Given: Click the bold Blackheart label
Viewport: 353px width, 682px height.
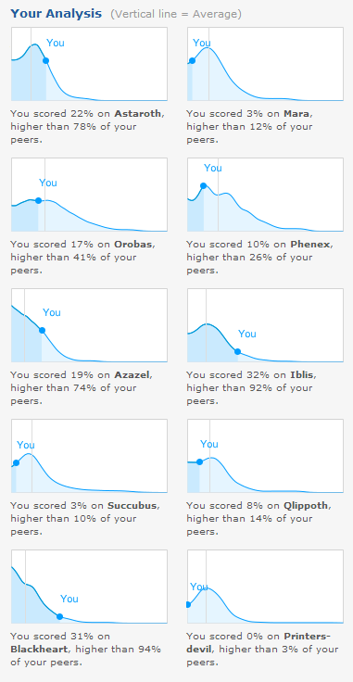Looking at the screenshot, I should coord(39,650).
